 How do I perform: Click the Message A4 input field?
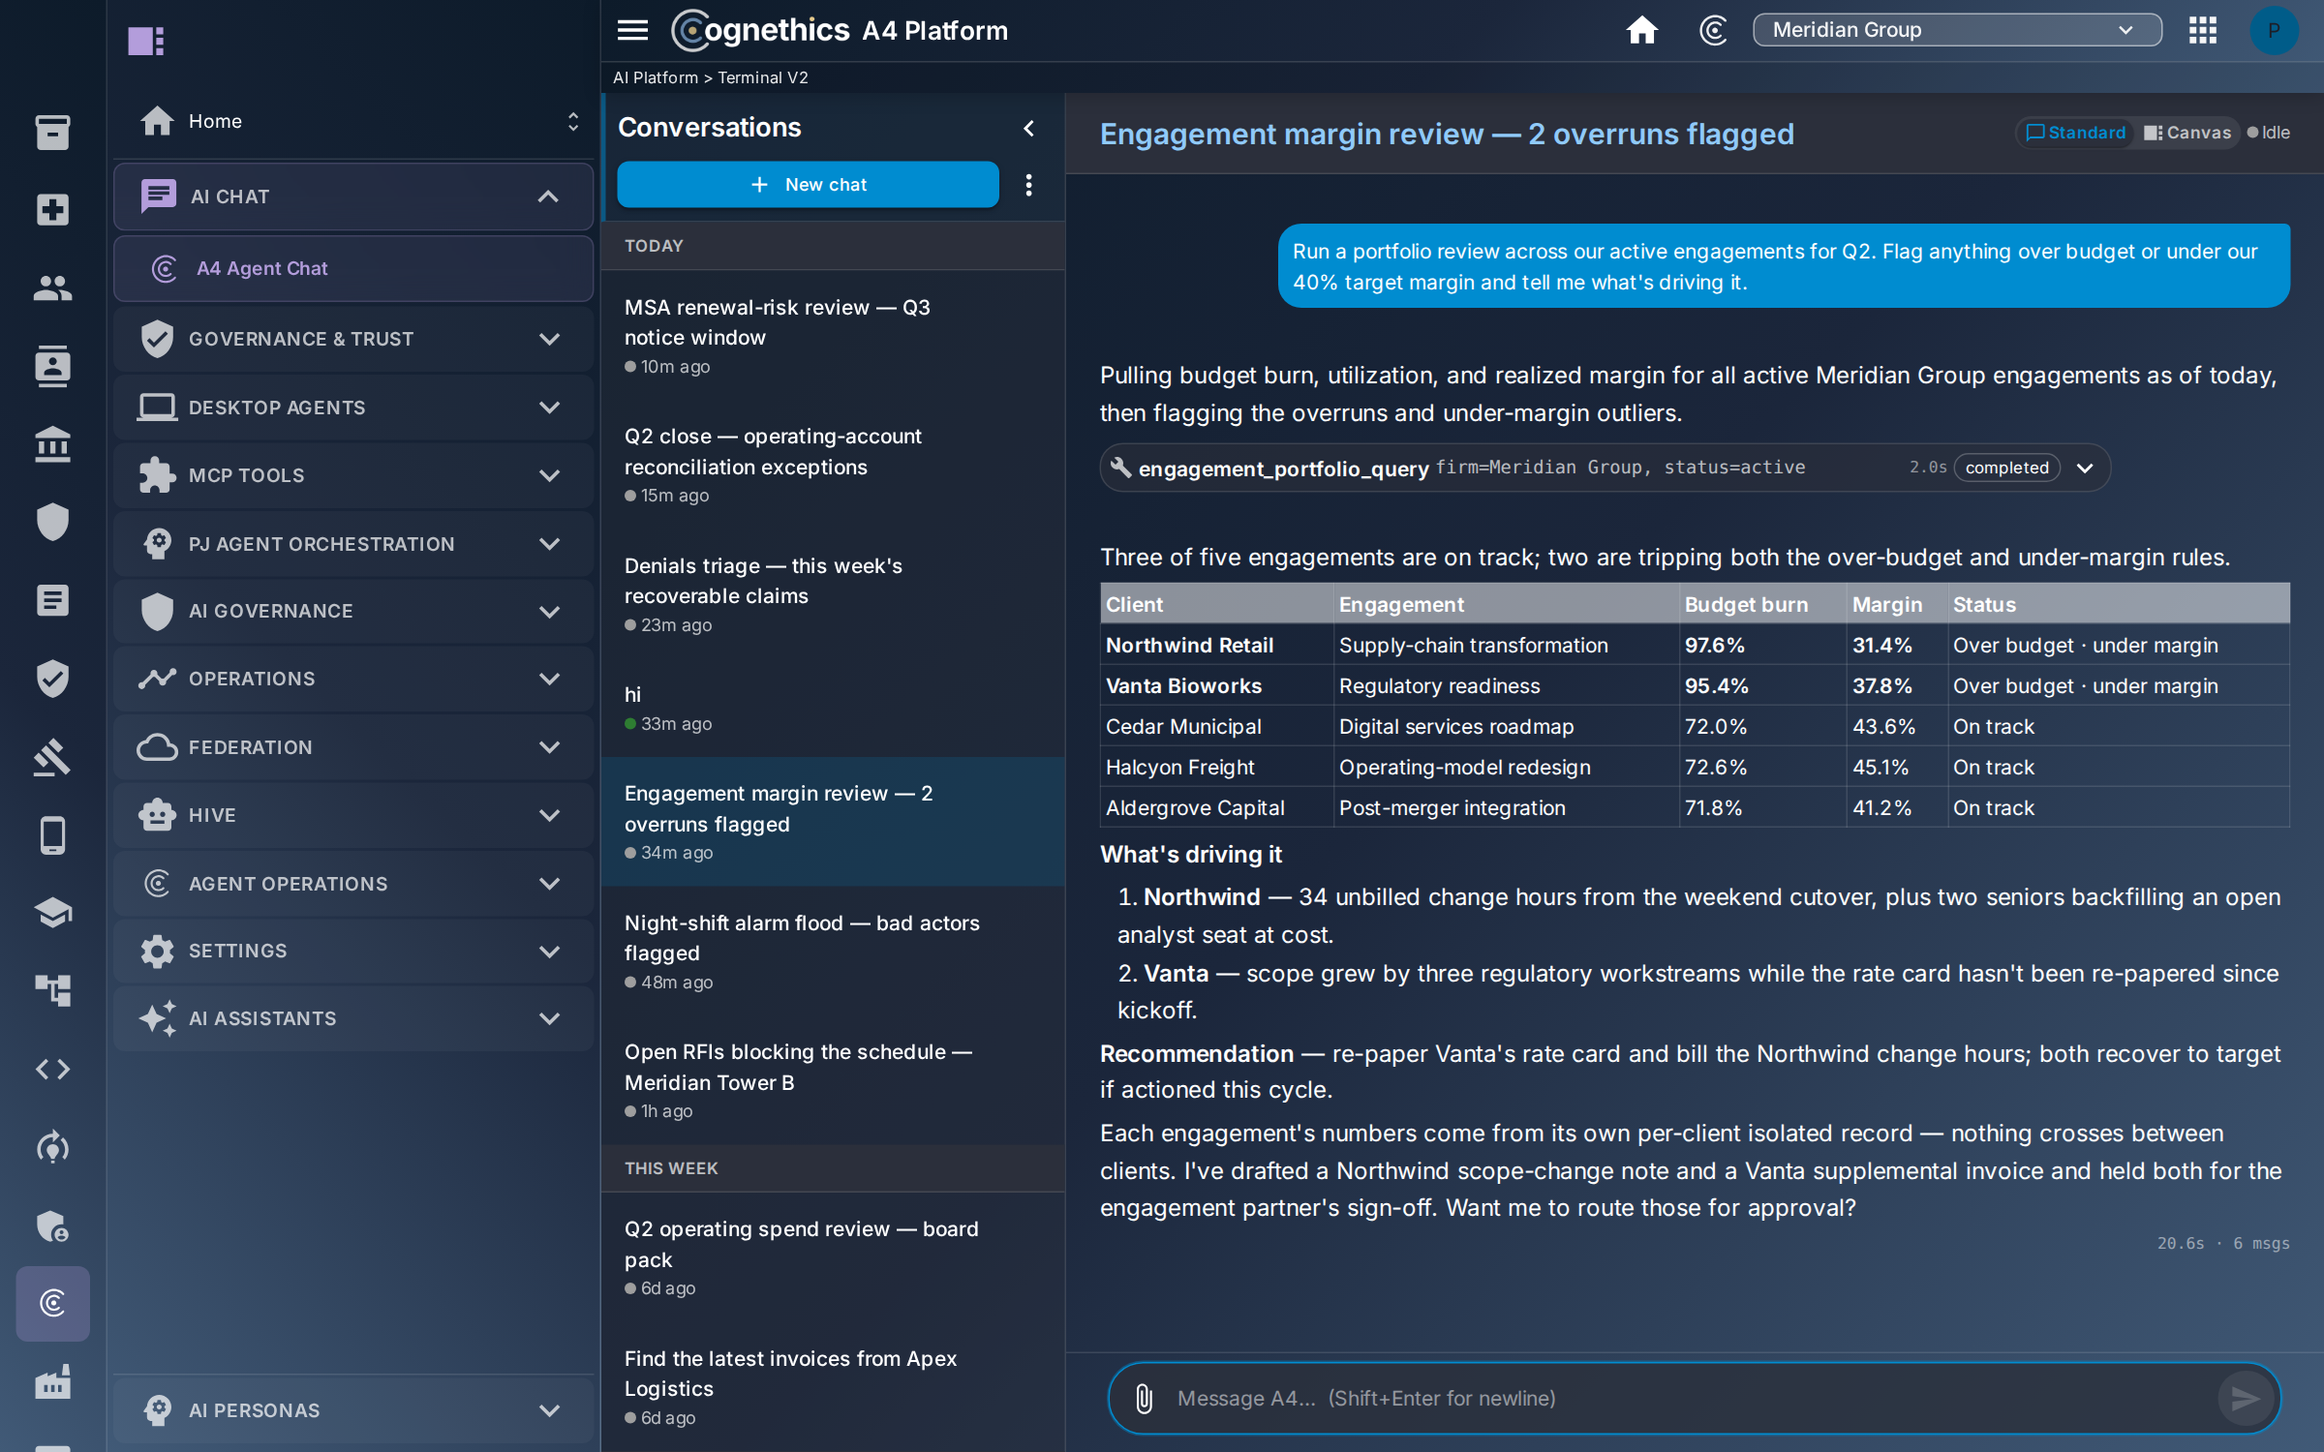pyautogui.click(x=1693, y=1398)
